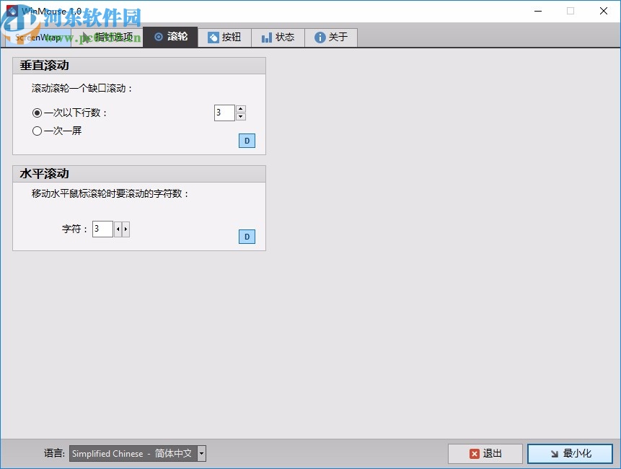Screen dimensions: 621x469
Task: Switch to the 指针选项 tab
Action: click(x=107, y=38)
